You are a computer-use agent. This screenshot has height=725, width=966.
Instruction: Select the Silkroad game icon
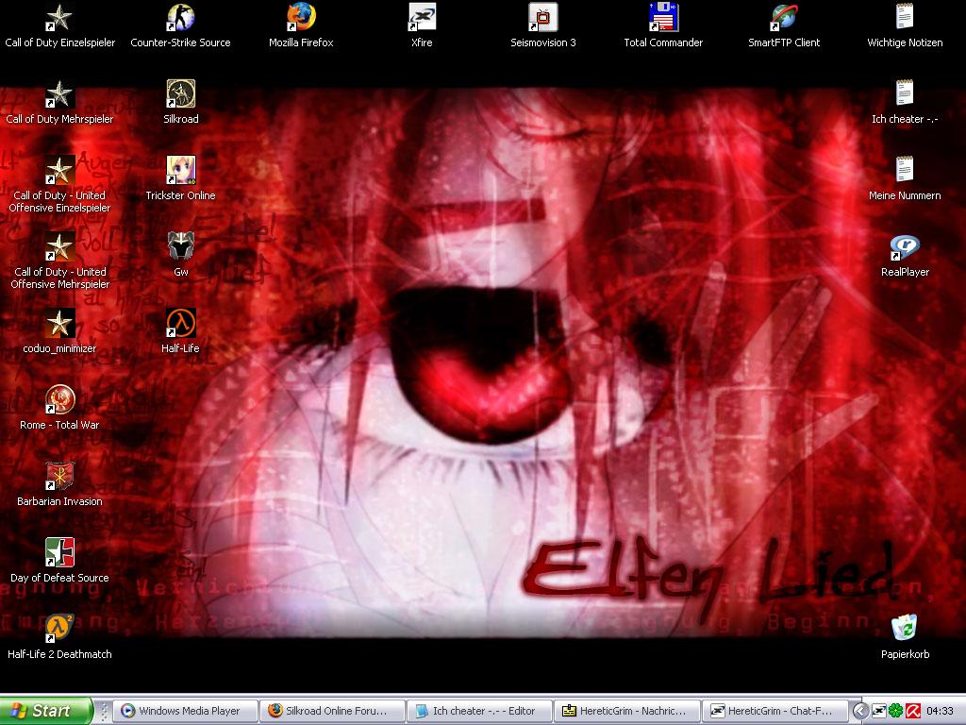[x=180, y=94]
